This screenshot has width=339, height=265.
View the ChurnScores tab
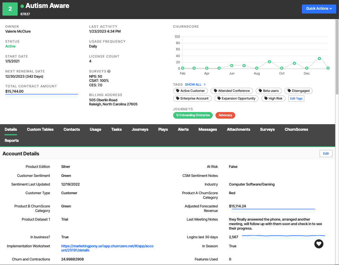(x=296, y=129)
